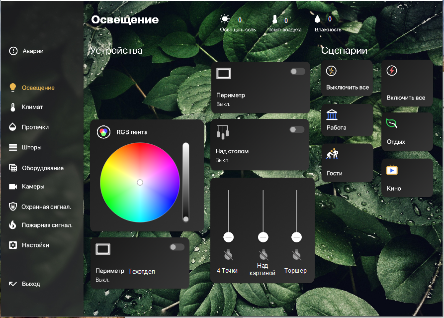
Task: Toggle the Периметр light switch
Action: point(298,72)
